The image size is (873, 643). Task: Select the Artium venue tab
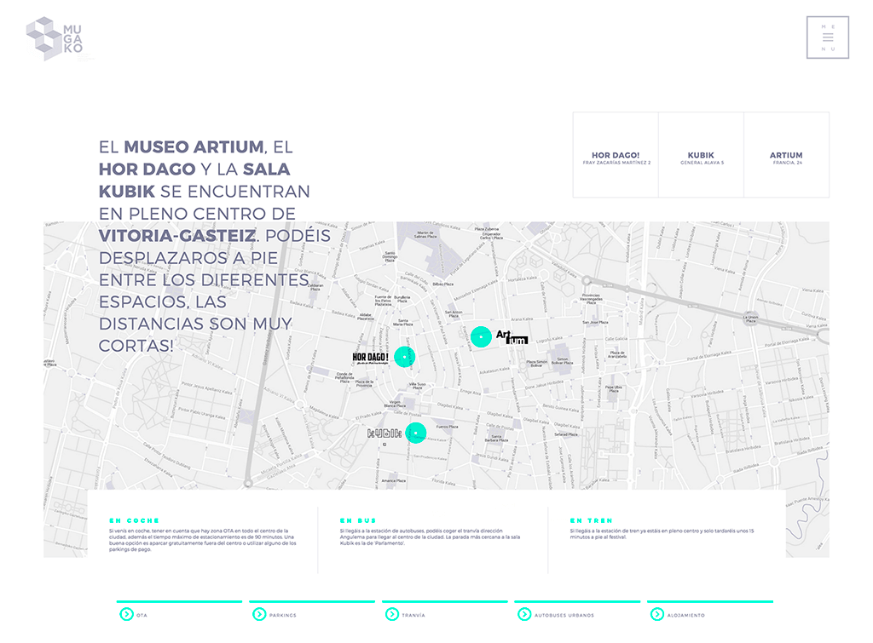[x=786, y=156]
